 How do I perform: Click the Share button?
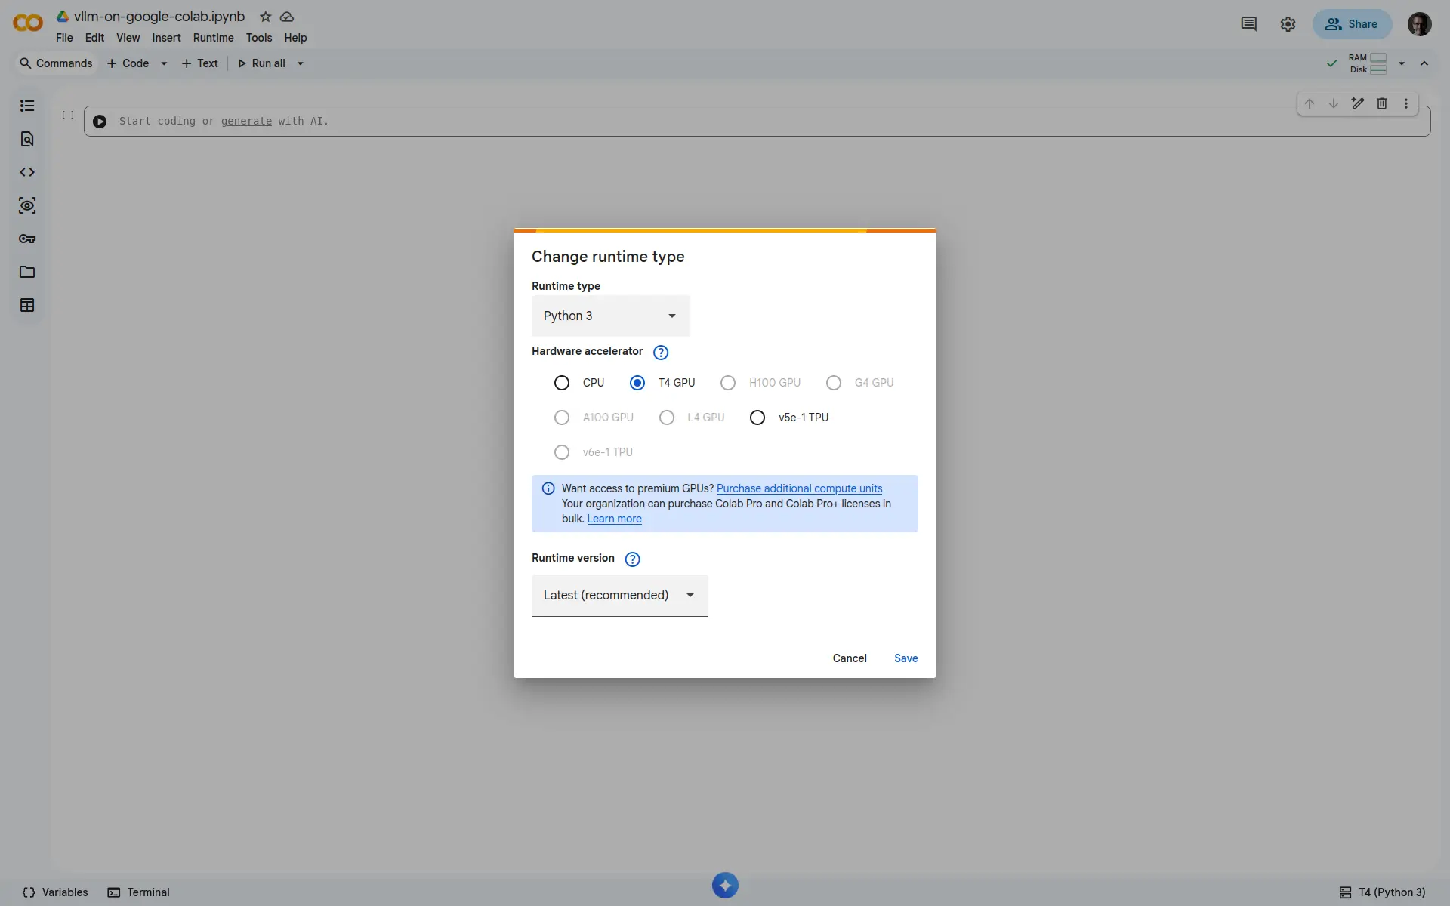[x=1352, y=24]
